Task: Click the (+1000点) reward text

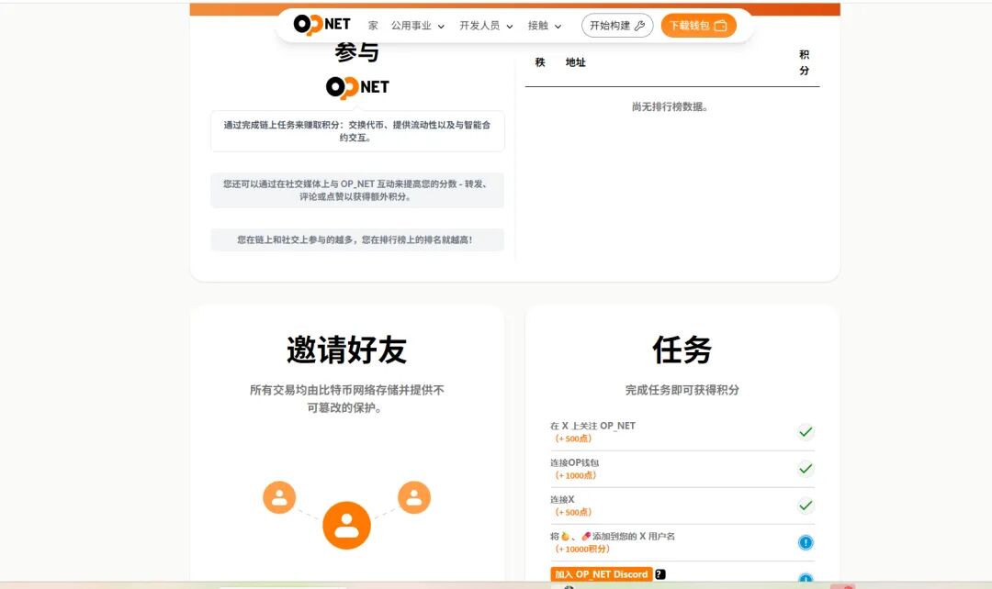Action: coord(576,475)
